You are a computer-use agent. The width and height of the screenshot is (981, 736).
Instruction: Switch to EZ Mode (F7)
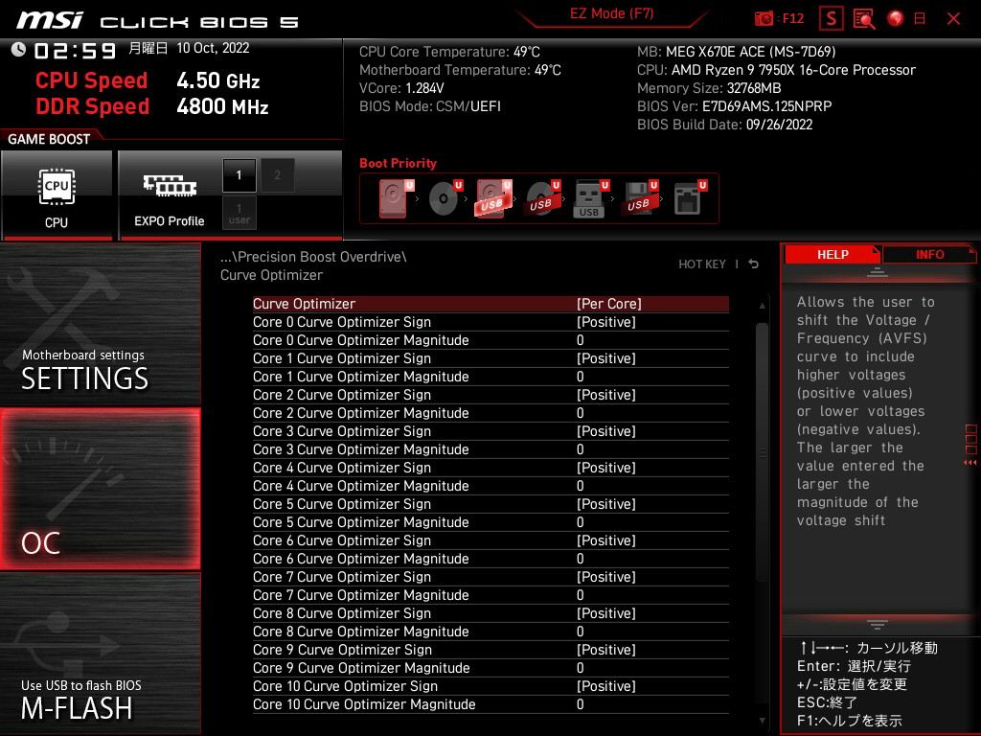[612, 13]
